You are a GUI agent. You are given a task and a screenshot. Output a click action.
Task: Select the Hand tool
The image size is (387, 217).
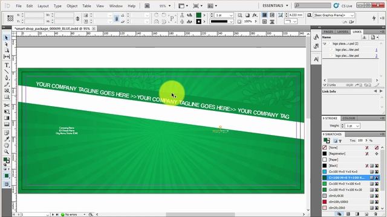(x=7, y=145)
